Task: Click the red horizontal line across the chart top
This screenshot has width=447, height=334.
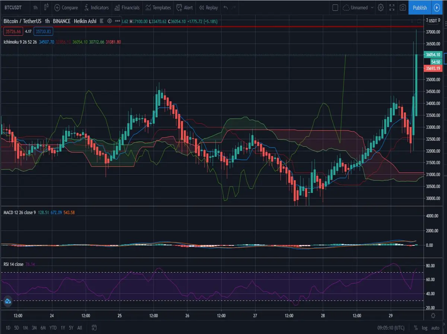Action: click(x=212, y=27)
